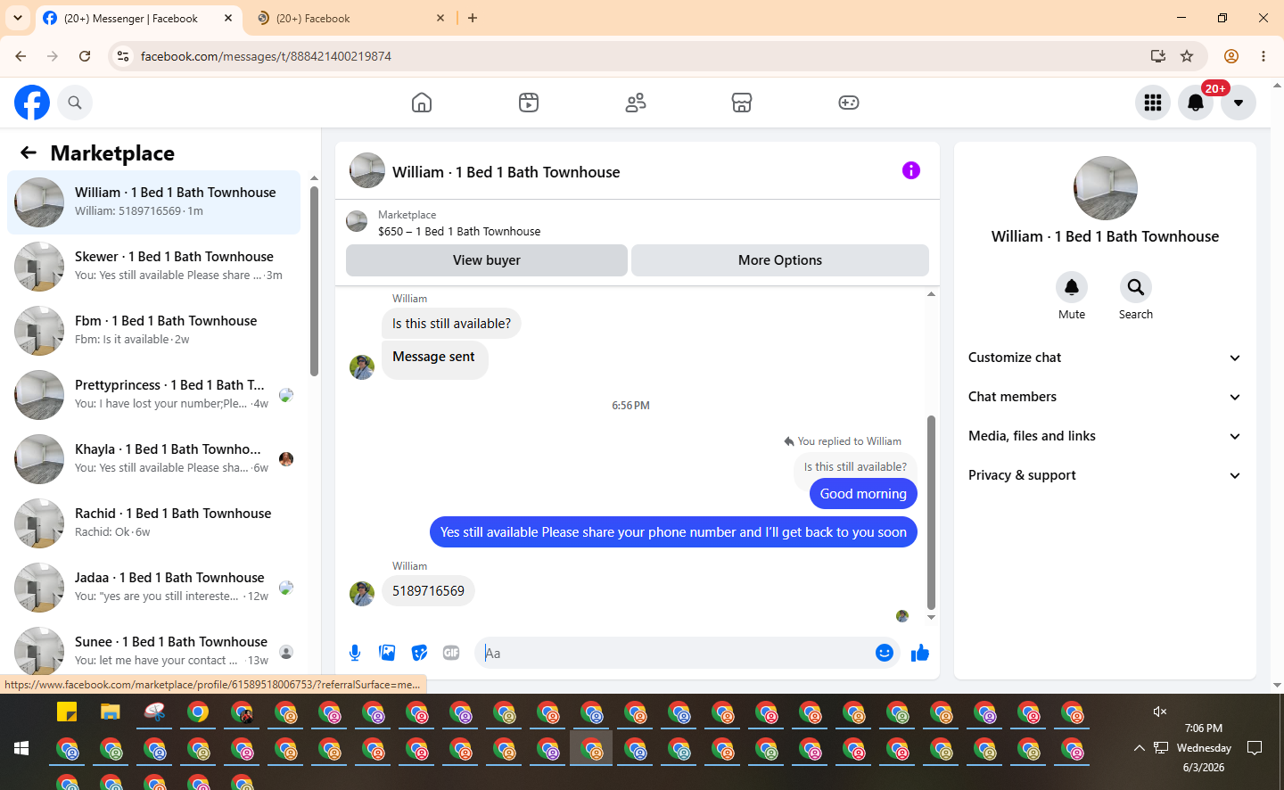The height and width of the screenshot is (790, 1284).
Task: Bookmark this page with the star
Action: [x=1187, y=56]
